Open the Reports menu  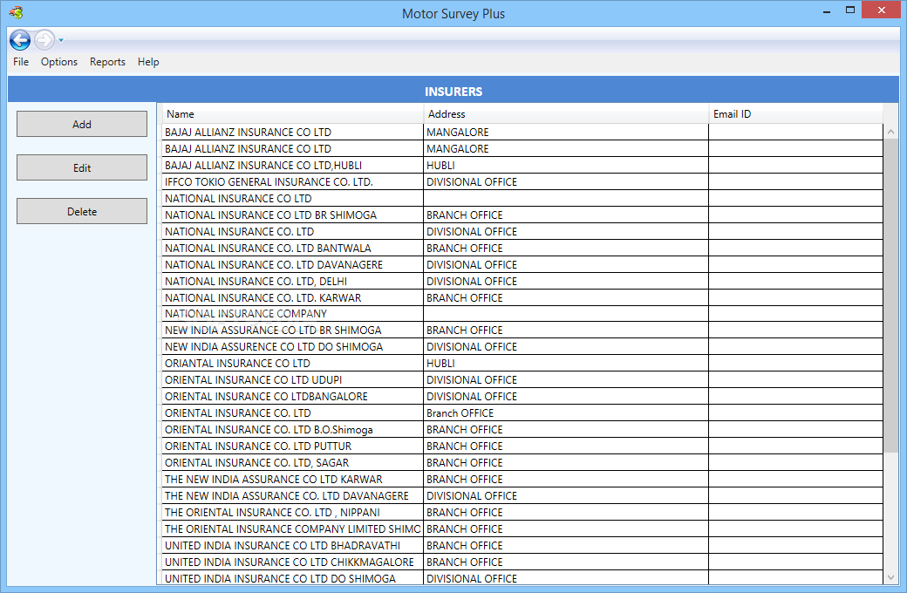107,62
